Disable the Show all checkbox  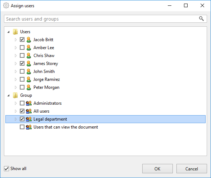pyautogui.click(x=6, y=169)
